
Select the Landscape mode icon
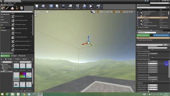pos(12,8)
